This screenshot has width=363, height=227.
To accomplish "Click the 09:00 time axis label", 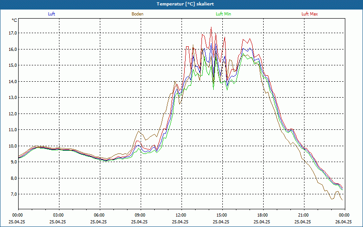I will (x=141, y=215).
